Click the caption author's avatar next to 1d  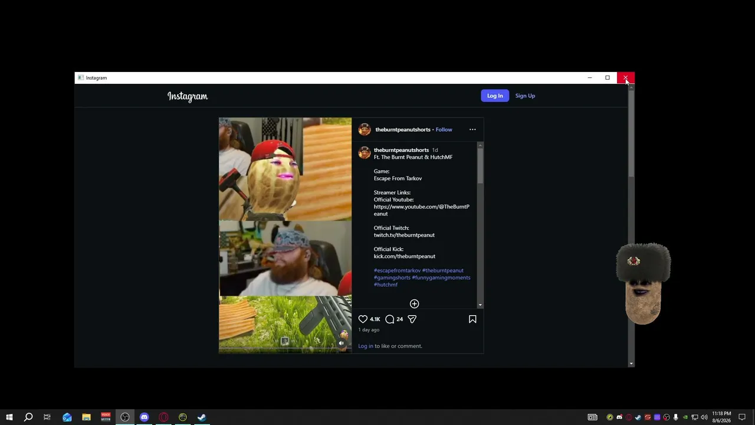(365, 152)
